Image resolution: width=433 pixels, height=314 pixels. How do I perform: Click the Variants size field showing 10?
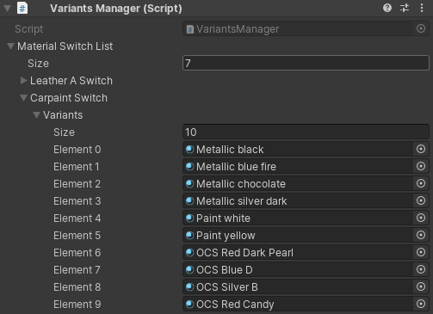(306, 132)
